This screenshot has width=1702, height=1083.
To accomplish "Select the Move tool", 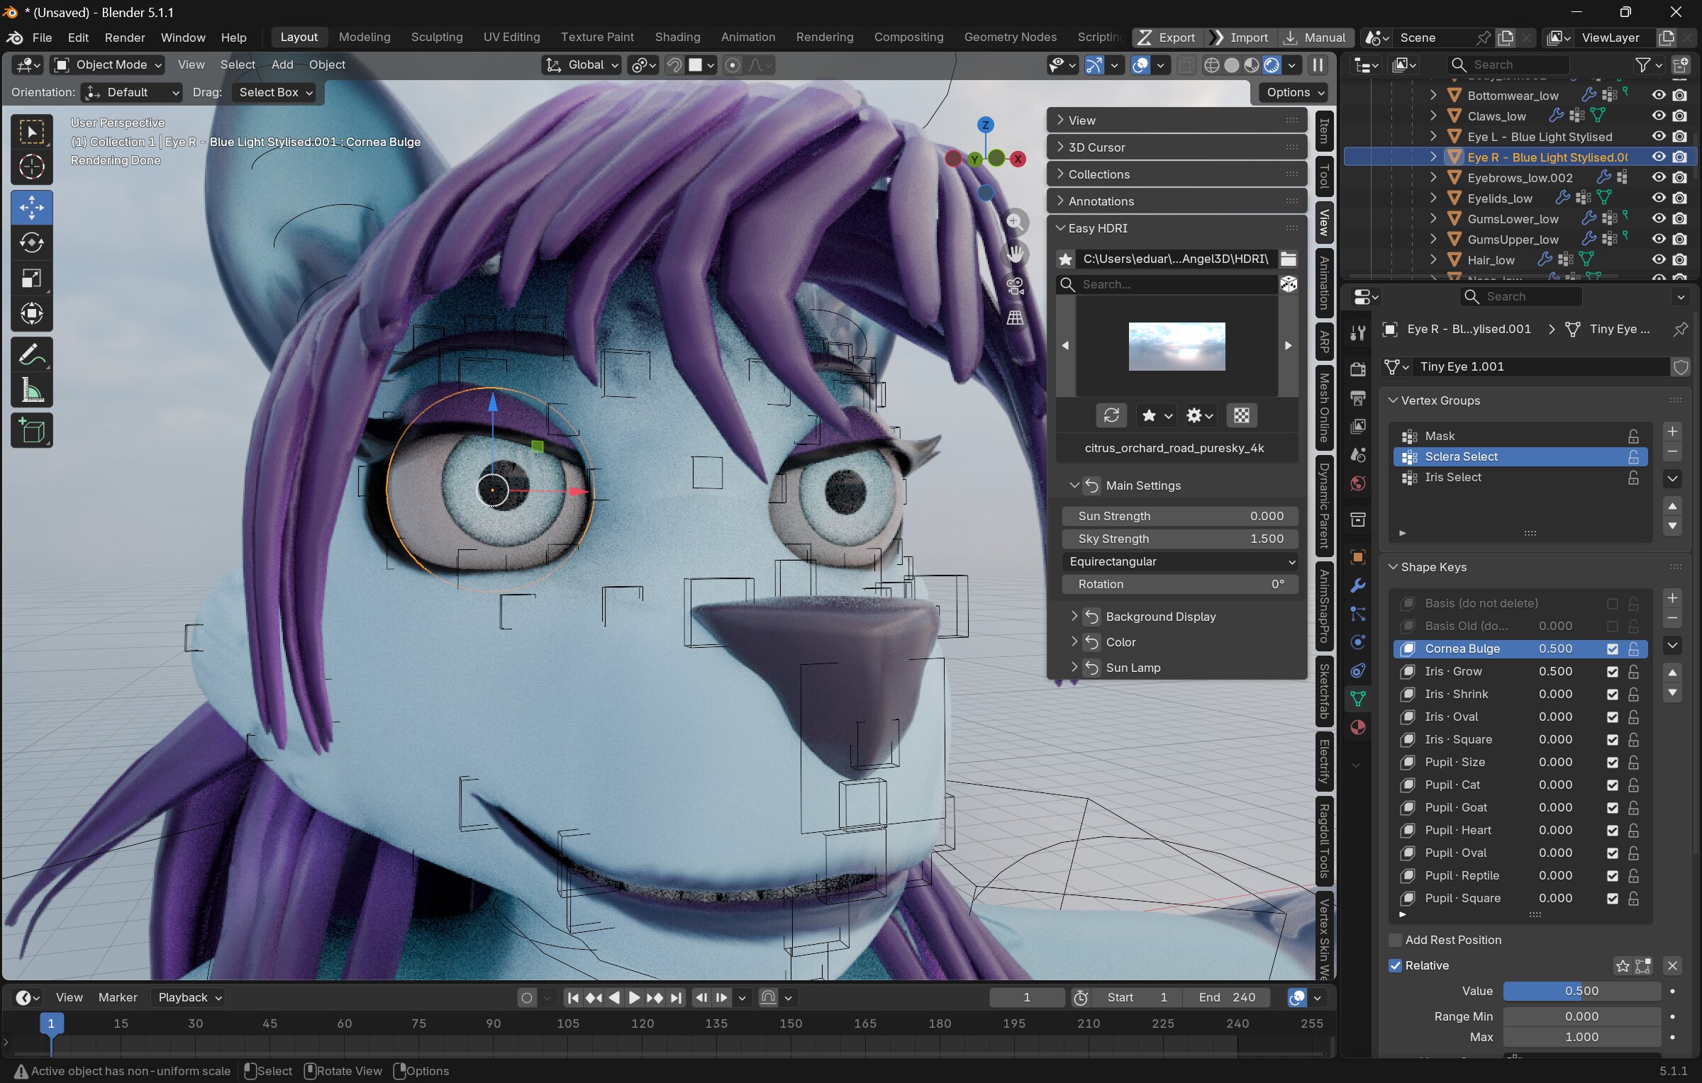I will coord(31,208).
